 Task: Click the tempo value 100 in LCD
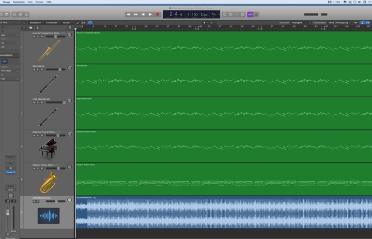(195, 14)
